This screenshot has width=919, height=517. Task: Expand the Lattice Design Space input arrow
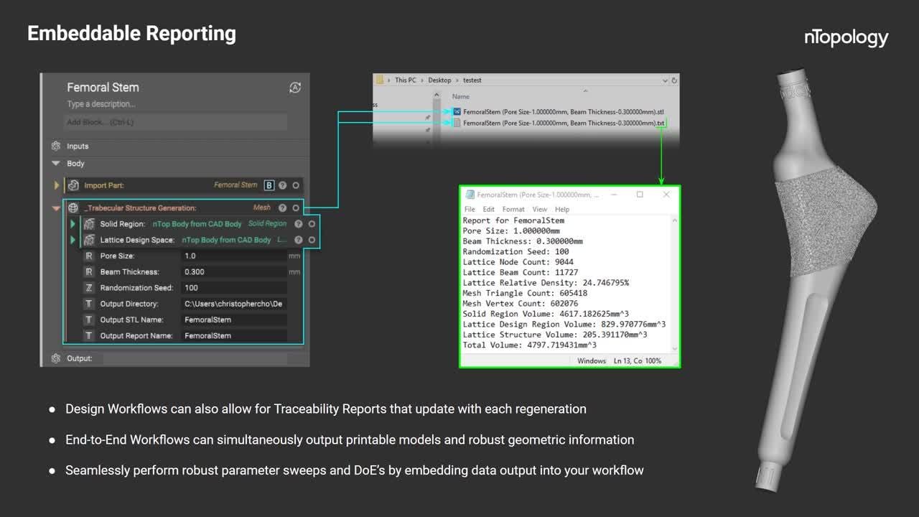[73, 240]
